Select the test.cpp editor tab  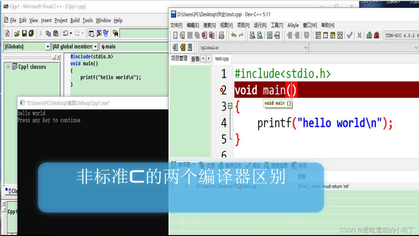(222, 59)
